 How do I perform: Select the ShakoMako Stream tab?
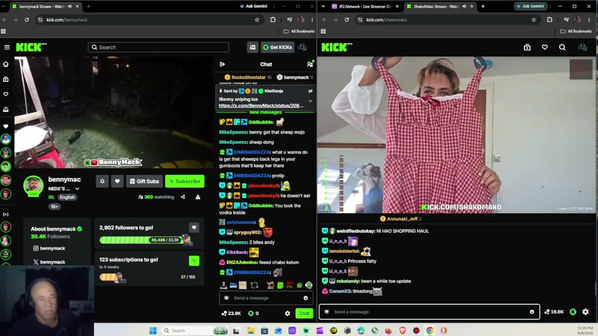coord(439,7)
